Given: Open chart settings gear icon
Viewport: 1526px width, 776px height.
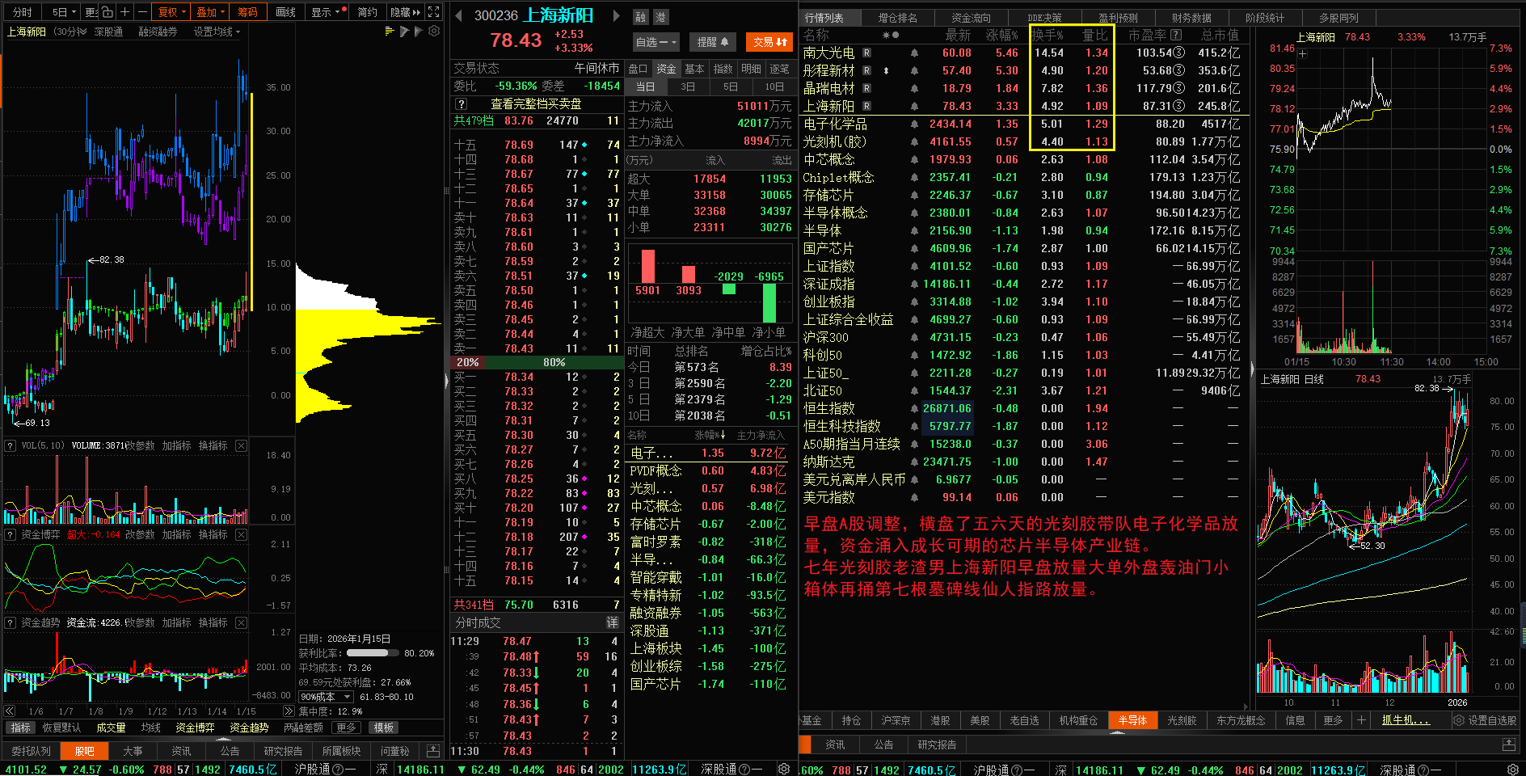Looking at the screenshot, I should [x=434, y=32].
